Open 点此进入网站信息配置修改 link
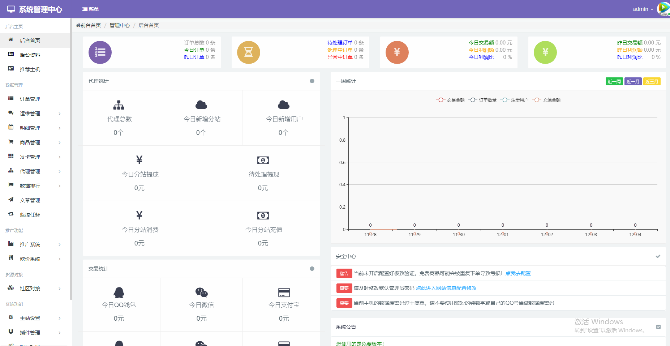 tap(446, 288)
